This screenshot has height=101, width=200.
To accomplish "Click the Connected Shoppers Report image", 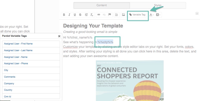I will pos(130,81).
